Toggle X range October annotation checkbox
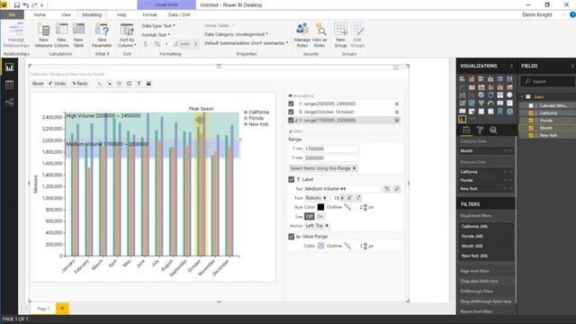 292,112
